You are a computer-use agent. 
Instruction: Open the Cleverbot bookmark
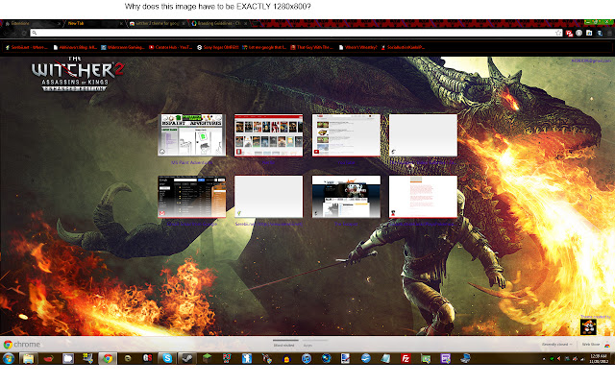(x=169, y=45)
